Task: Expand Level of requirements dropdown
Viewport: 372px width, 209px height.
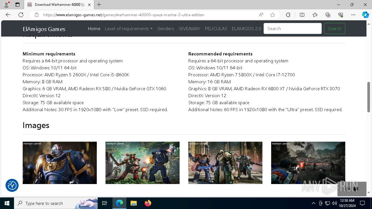Action: [x=128, y=28]
